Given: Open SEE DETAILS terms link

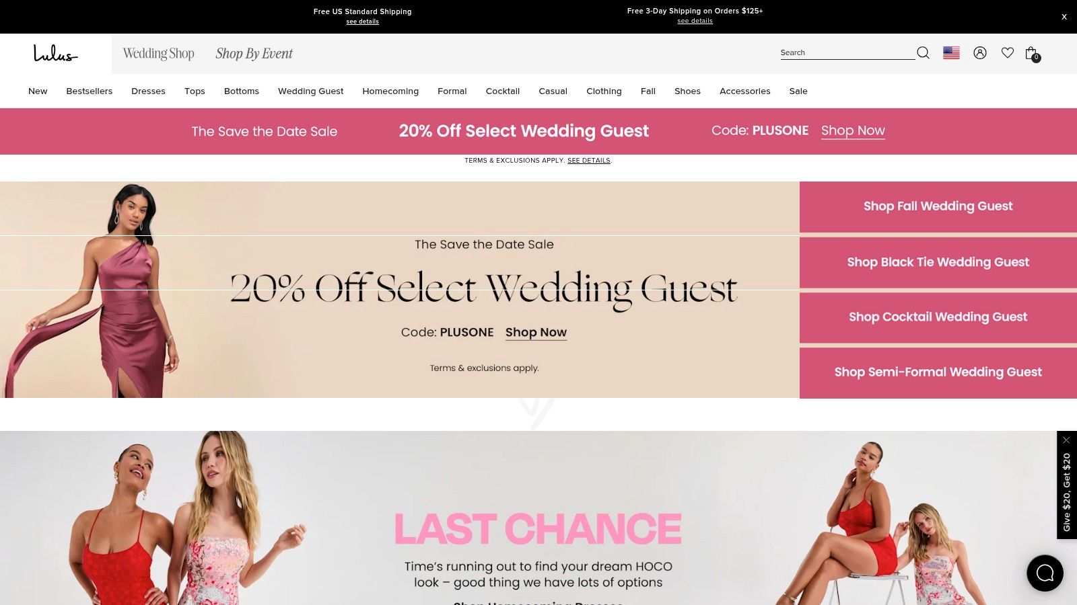Looking at the screenshot, I should click(x=589, y=161).
